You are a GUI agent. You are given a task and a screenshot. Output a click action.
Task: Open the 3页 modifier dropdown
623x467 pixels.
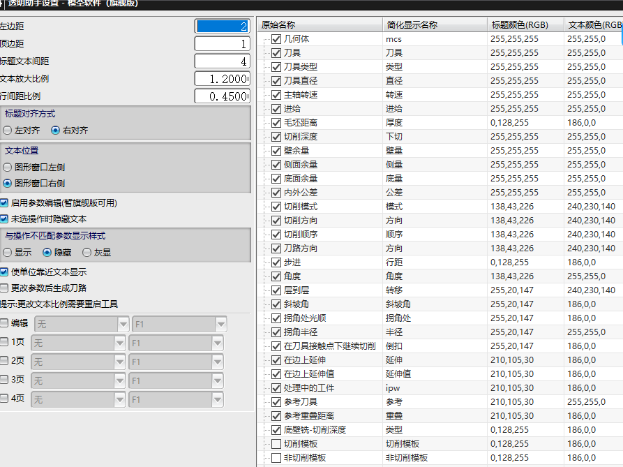(79, 380)
